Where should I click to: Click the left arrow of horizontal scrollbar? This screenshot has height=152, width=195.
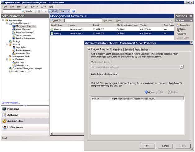pos(52,134)
